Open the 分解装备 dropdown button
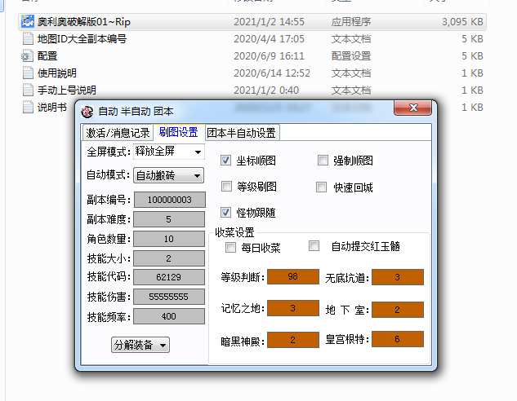This screenshot has width=517, height=401. pos(140,346)
